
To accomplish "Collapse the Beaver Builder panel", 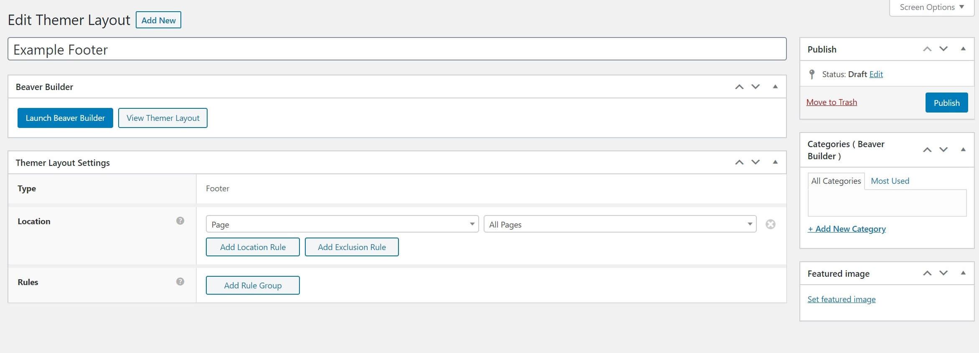I will 775,87.
